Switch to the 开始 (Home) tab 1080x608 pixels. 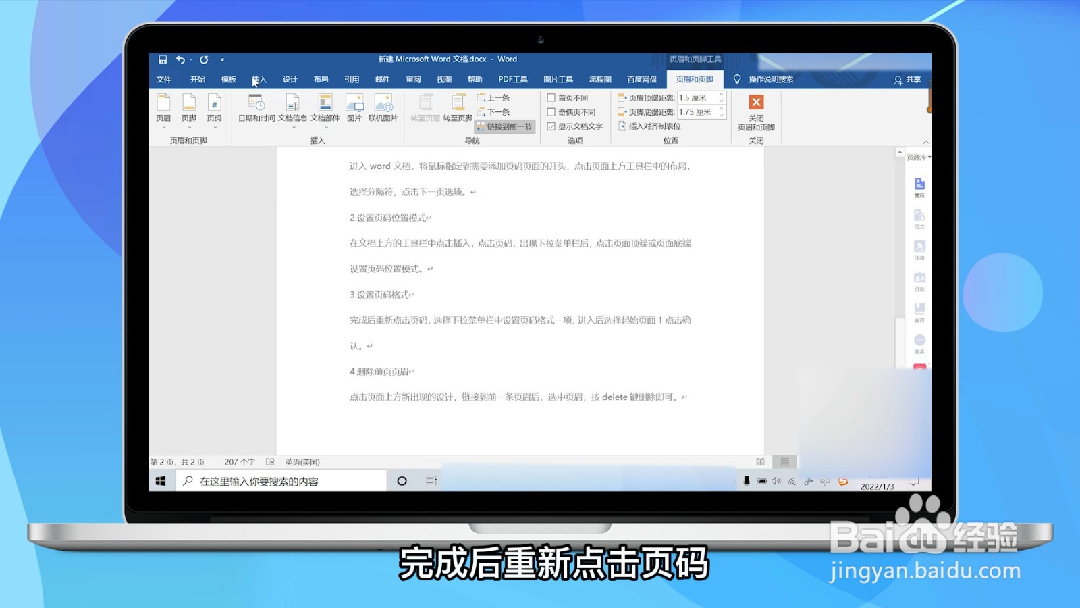coord(197,80)
